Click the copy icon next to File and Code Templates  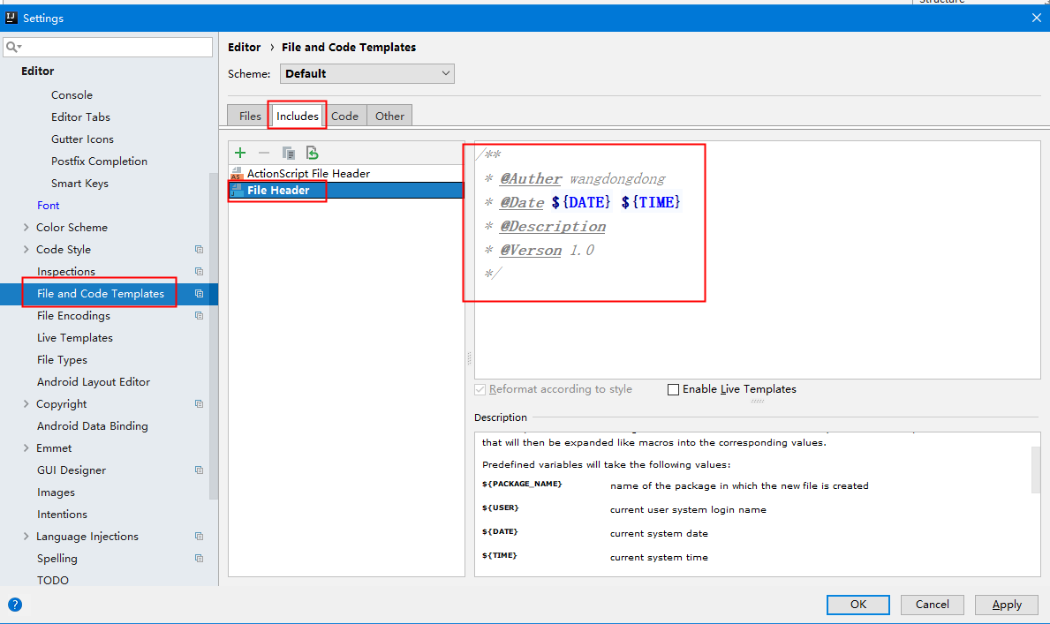pyautogui.click(x=199, y=293)
